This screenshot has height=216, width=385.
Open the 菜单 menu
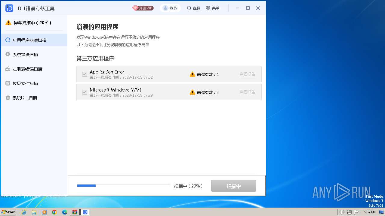212,8
